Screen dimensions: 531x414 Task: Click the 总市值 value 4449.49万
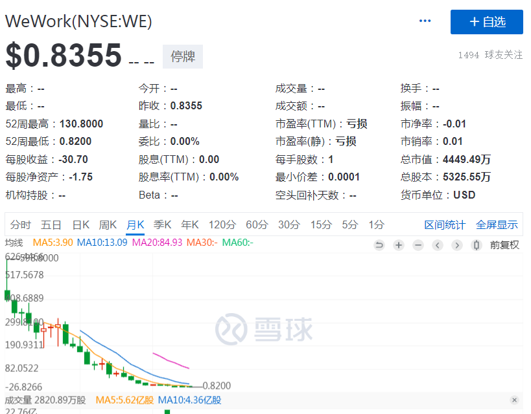coord(467,159)
